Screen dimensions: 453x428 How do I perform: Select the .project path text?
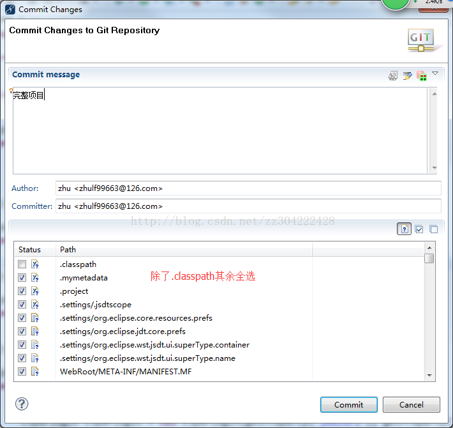coord(74,291)
